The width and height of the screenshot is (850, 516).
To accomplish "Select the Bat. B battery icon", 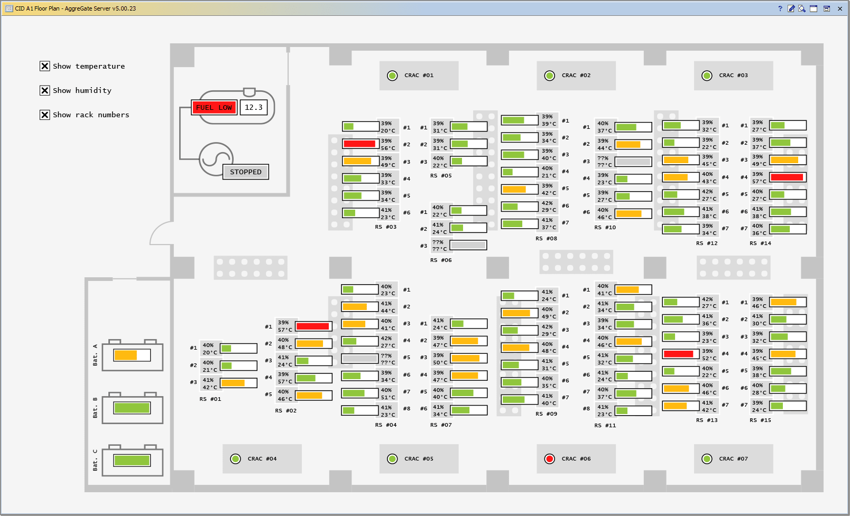I will point(132,408).
